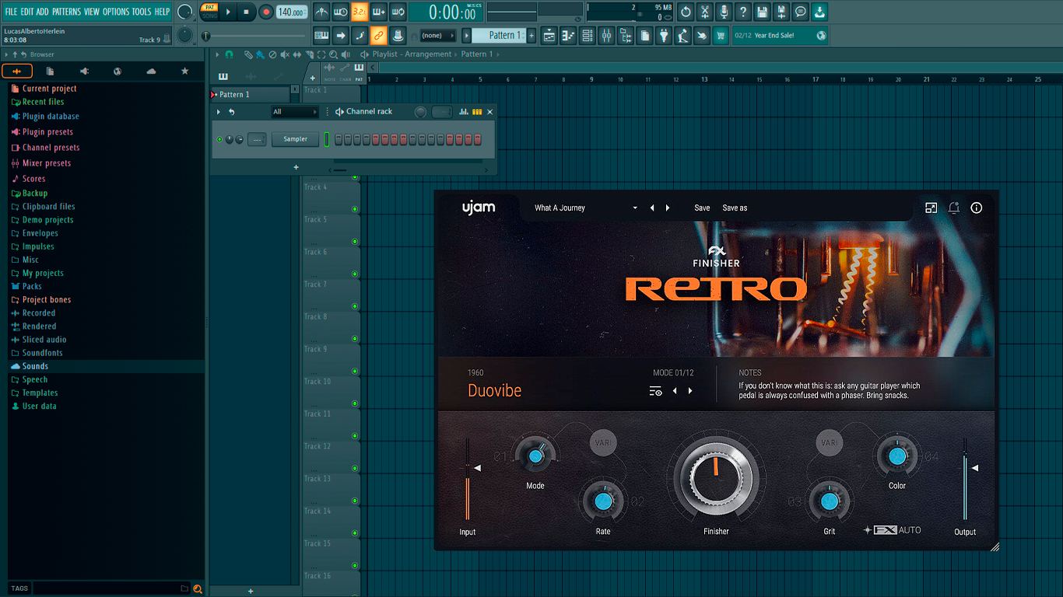Open the ADD menu
Viewport: 1063px width, 597px height.
tap(42, 12)
